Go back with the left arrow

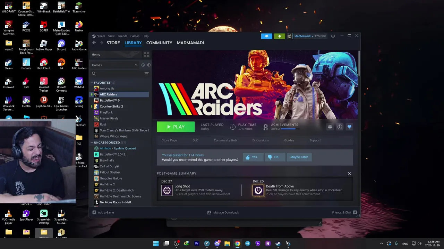94,43
